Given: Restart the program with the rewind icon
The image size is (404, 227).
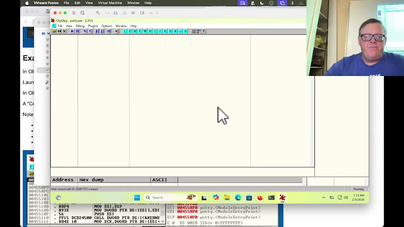Looking at the screenshot, I should tap(59, 31).
